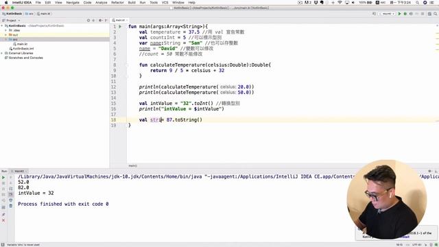439x247 pixels.
Task: Click the Wi-Fi status icon
Action: [340, 3]
